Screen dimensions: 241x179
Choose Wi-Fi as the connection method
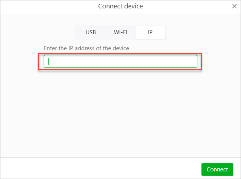coord(120,32)
